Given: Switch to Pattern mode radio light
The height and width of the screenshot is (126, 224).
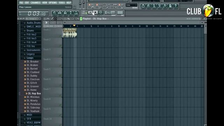Looking at the screenshot, I should (86, 12).
